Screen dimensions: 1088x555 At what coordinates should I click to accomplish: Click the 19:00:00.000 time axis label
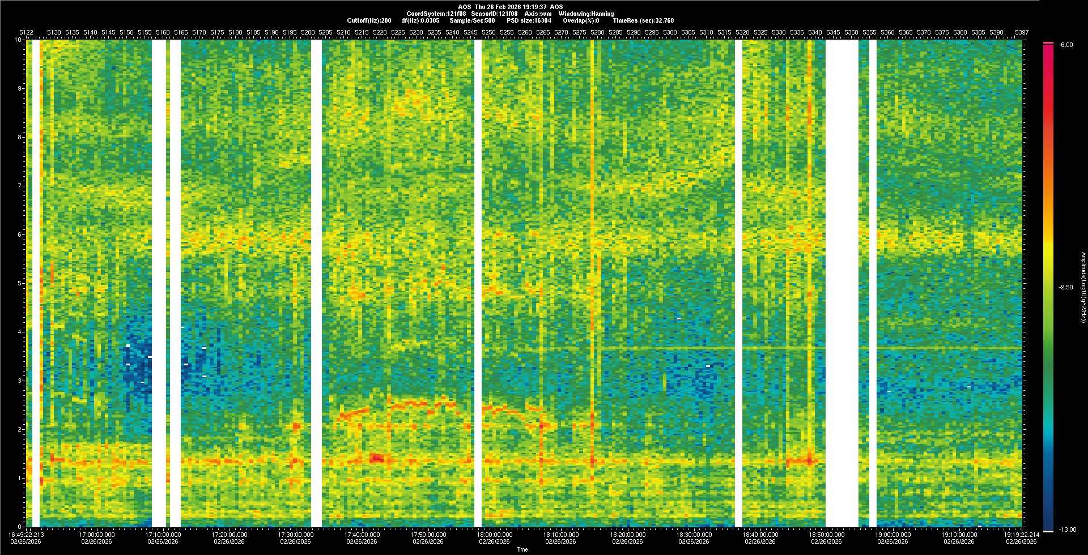pyautogui.click(x=892, y=535)
